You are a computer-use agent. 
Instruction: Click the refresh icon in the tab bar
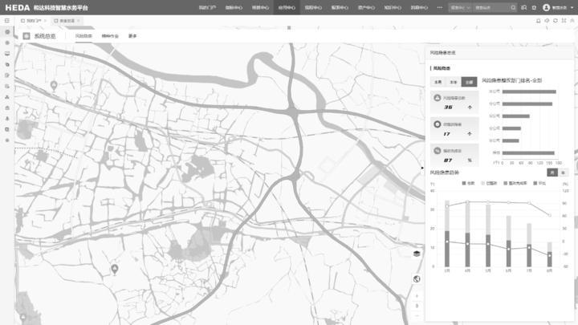(x=556, y=20)
